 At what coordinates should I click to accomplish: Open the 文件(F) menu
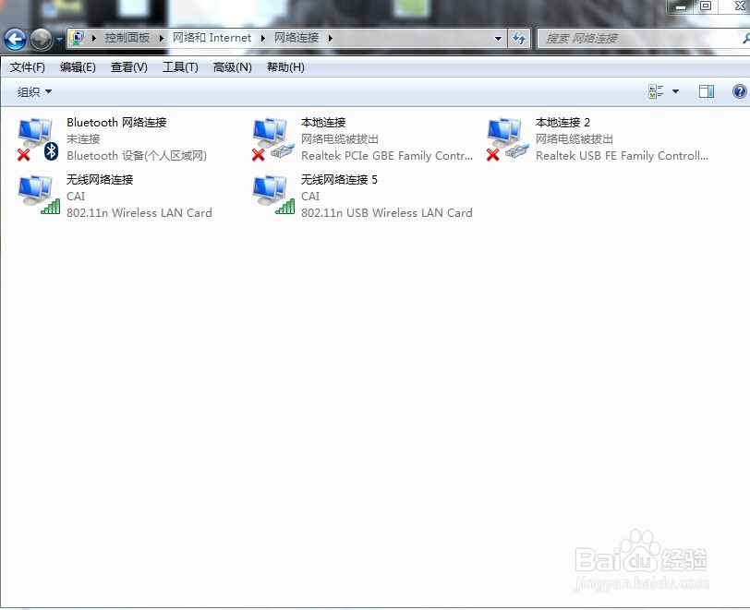click(28, 67)
